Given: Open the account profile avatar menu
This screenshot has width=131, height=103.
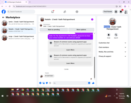Looking at the screenshot, I should click(x=126, y=12).
